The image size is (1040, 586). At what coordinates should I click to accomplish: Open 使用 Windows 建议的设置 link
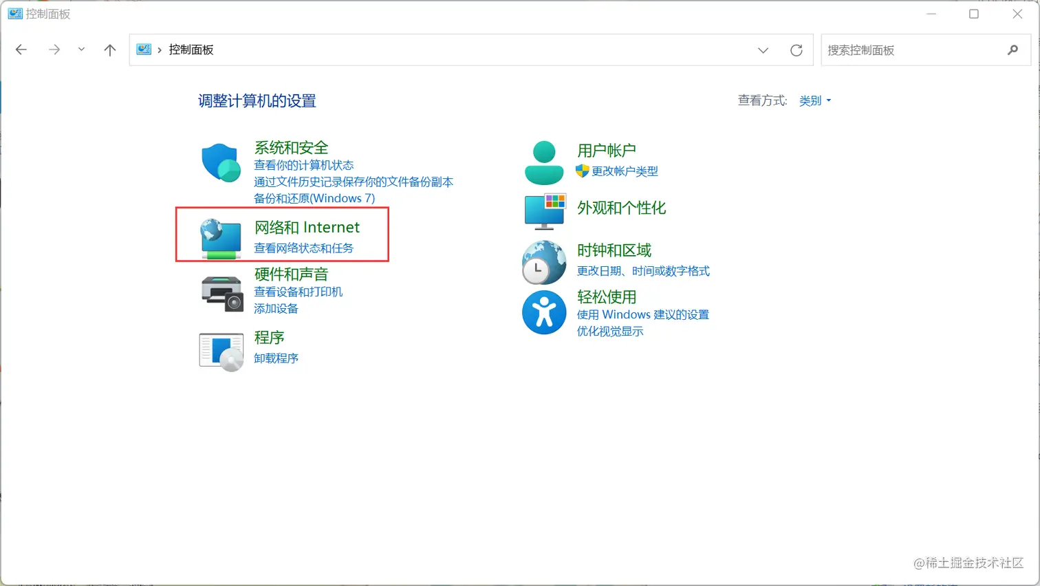tap(642, 315)
